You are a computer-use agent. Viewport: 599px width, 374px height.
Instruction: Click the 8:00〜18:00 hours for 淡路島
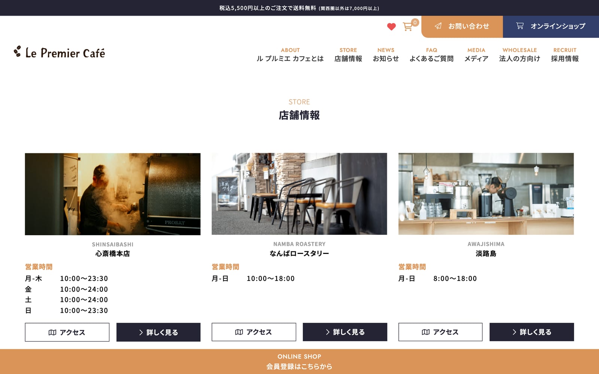(x=455, y=279)
